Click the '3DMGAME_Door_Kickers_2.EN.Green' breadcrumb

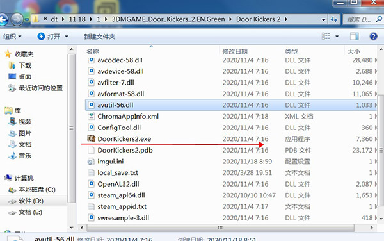[168, 19]
